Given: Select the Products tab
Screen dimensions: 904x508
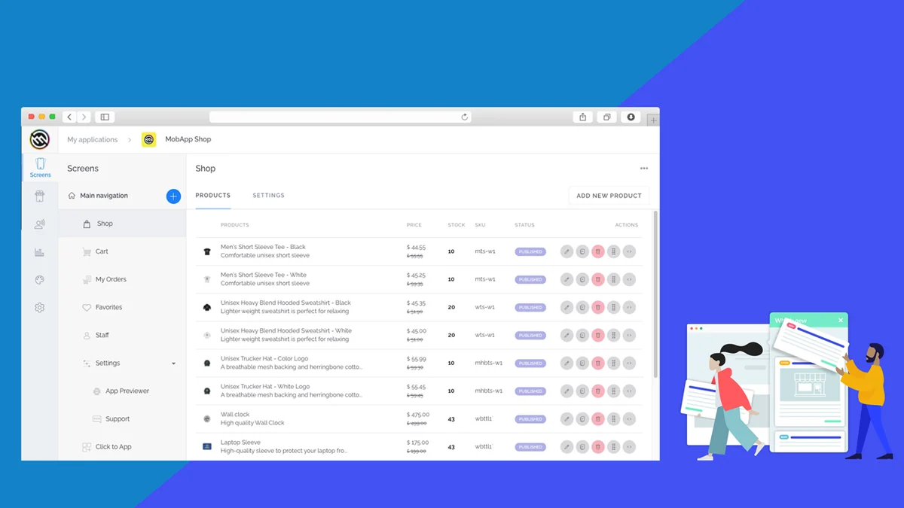Looking at the screenshot, I should (212, 195).
